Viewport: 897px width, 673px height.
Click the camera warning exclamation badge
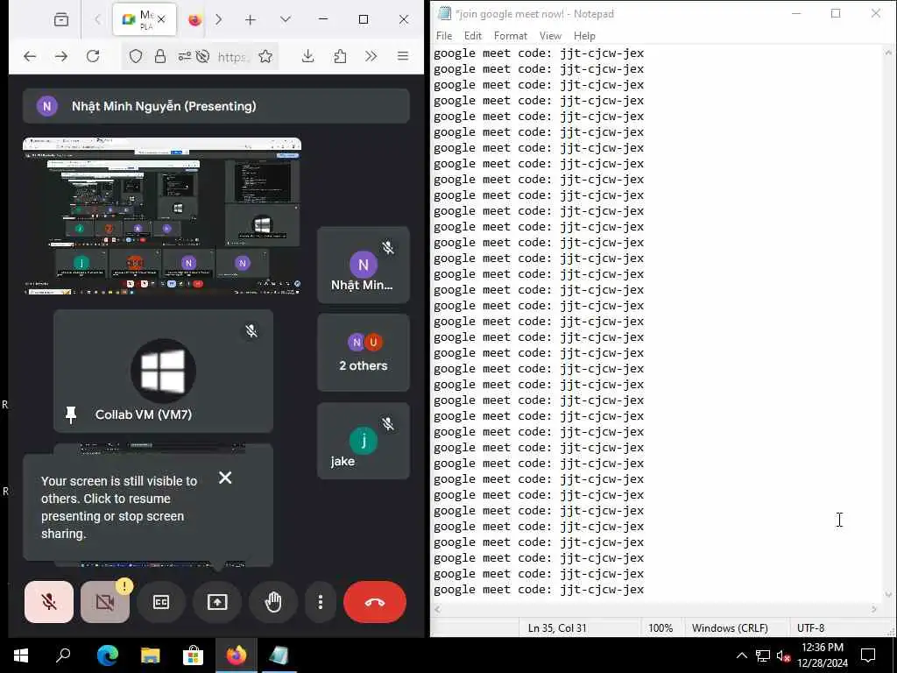click(x=124, y=586)
